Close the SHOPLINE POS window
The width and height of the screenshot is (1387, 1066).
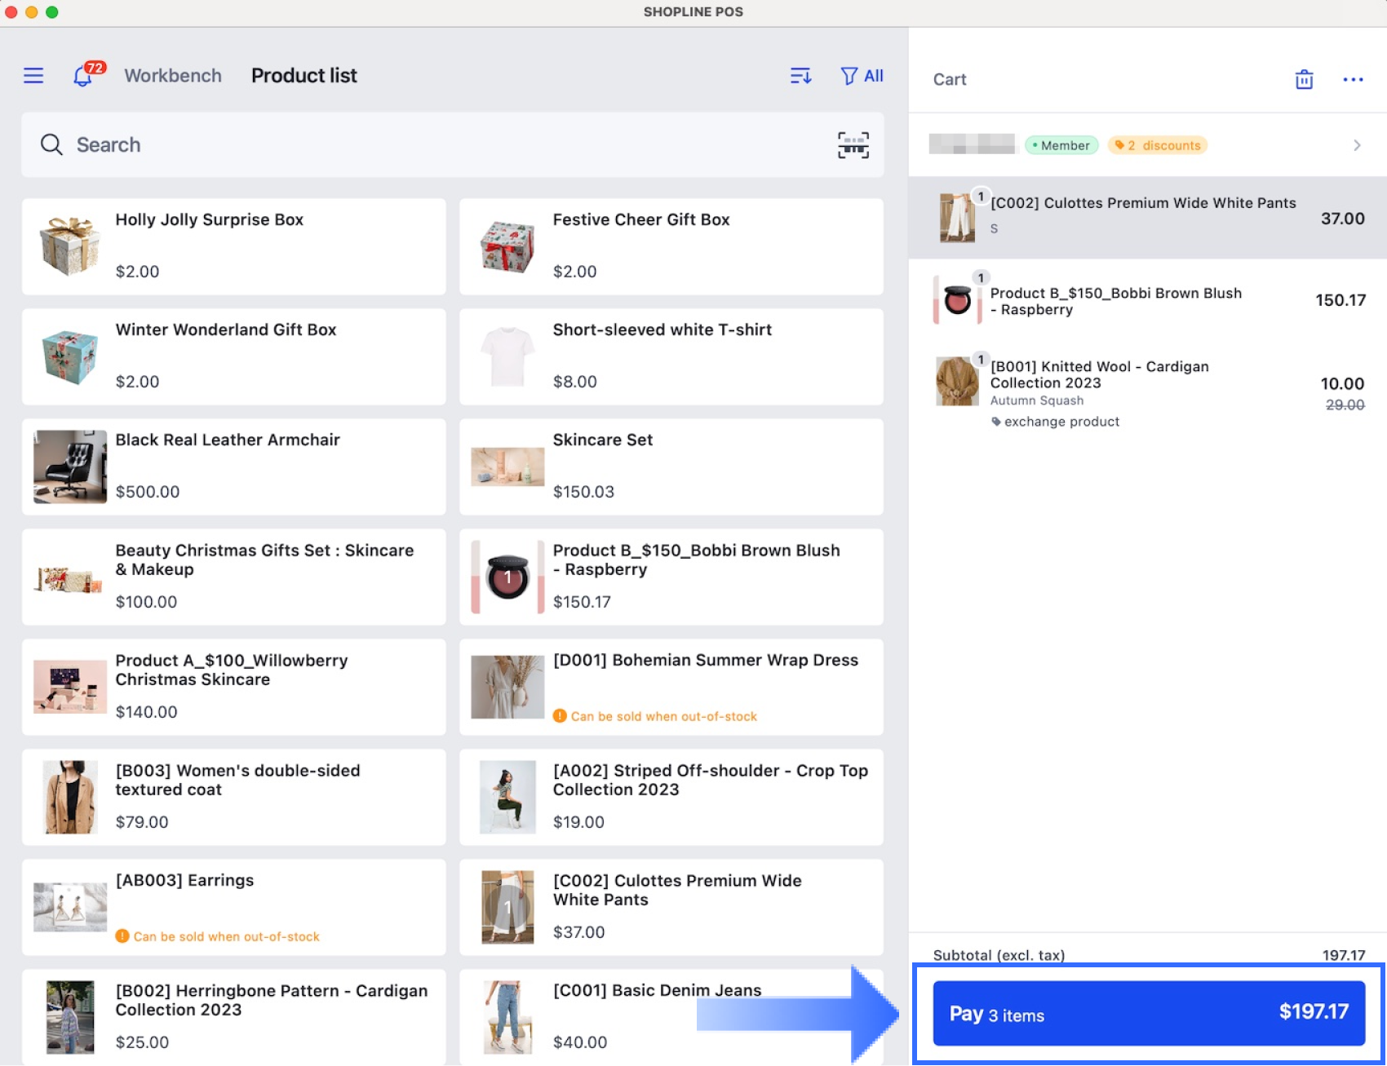point(11,12)
